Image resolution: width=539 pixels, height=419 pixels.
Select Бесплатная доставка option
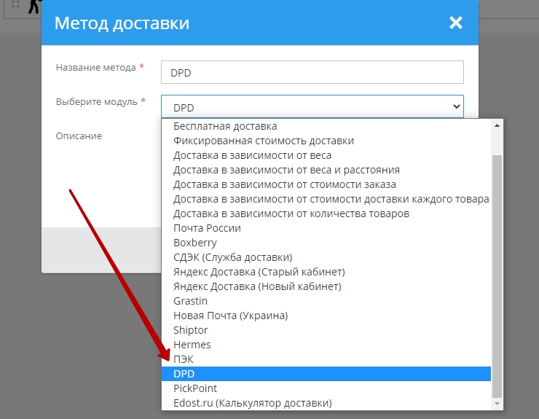click(x=225, y=126)
